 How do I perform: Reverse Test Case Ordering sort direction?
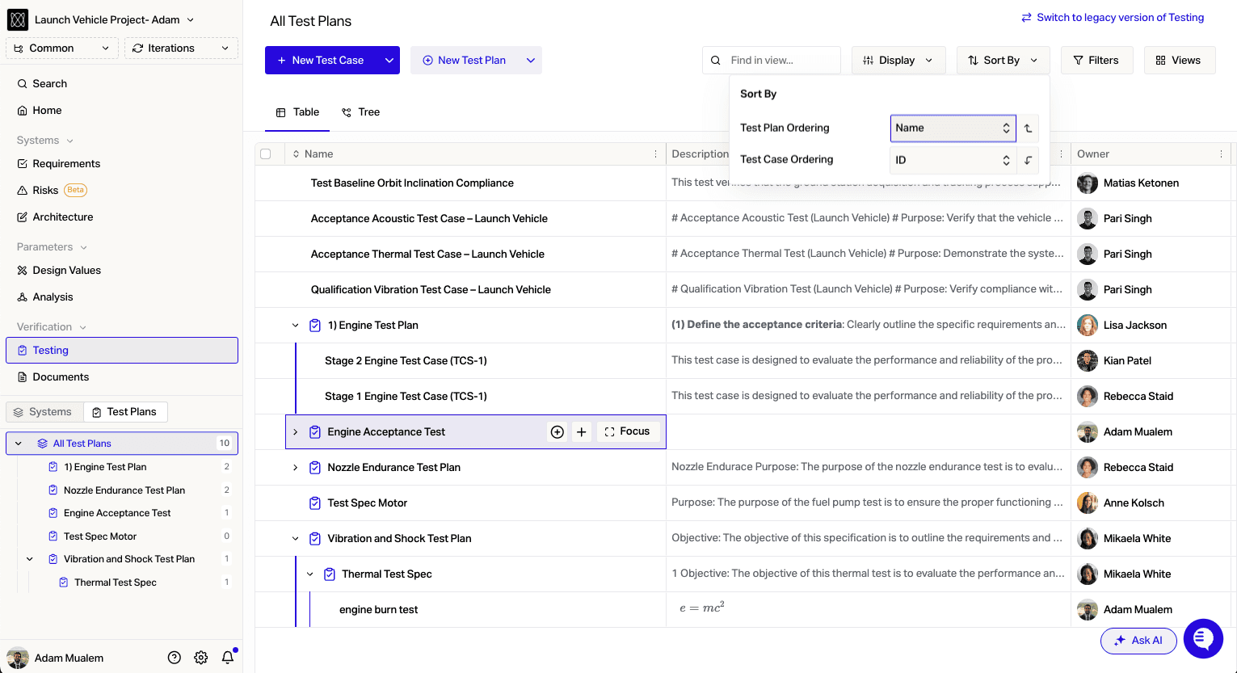click(x=1028, y=160)
